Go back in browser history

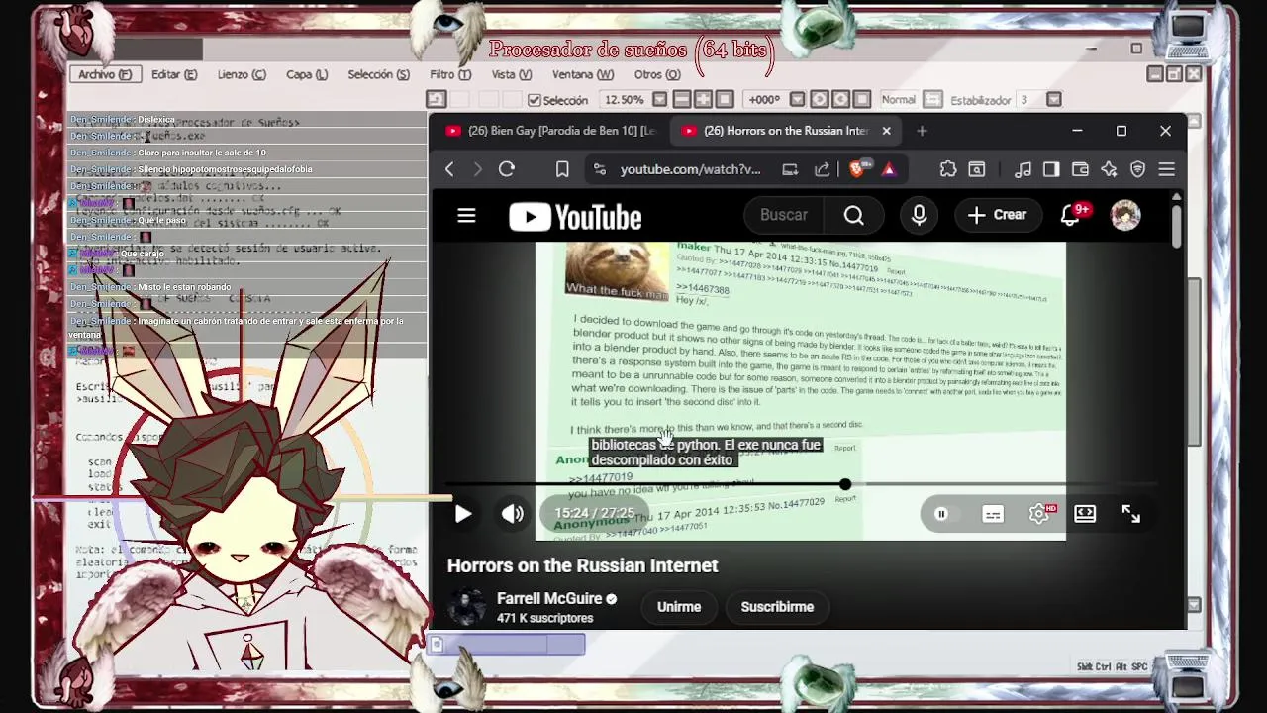[x=449, y=169]
